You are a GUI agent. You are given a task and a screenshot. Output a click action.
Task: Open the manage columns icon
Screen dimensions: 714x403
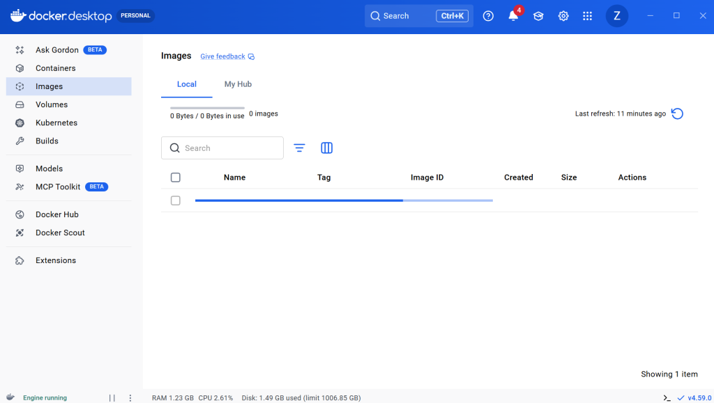(x=326, y=148)
